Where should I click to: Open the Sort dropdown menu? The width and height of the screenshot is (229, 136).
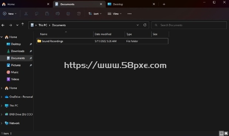(95, 14)
